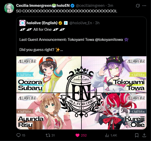
Task: Open the Oozora Subaru guest image
Action: point(49,74)
